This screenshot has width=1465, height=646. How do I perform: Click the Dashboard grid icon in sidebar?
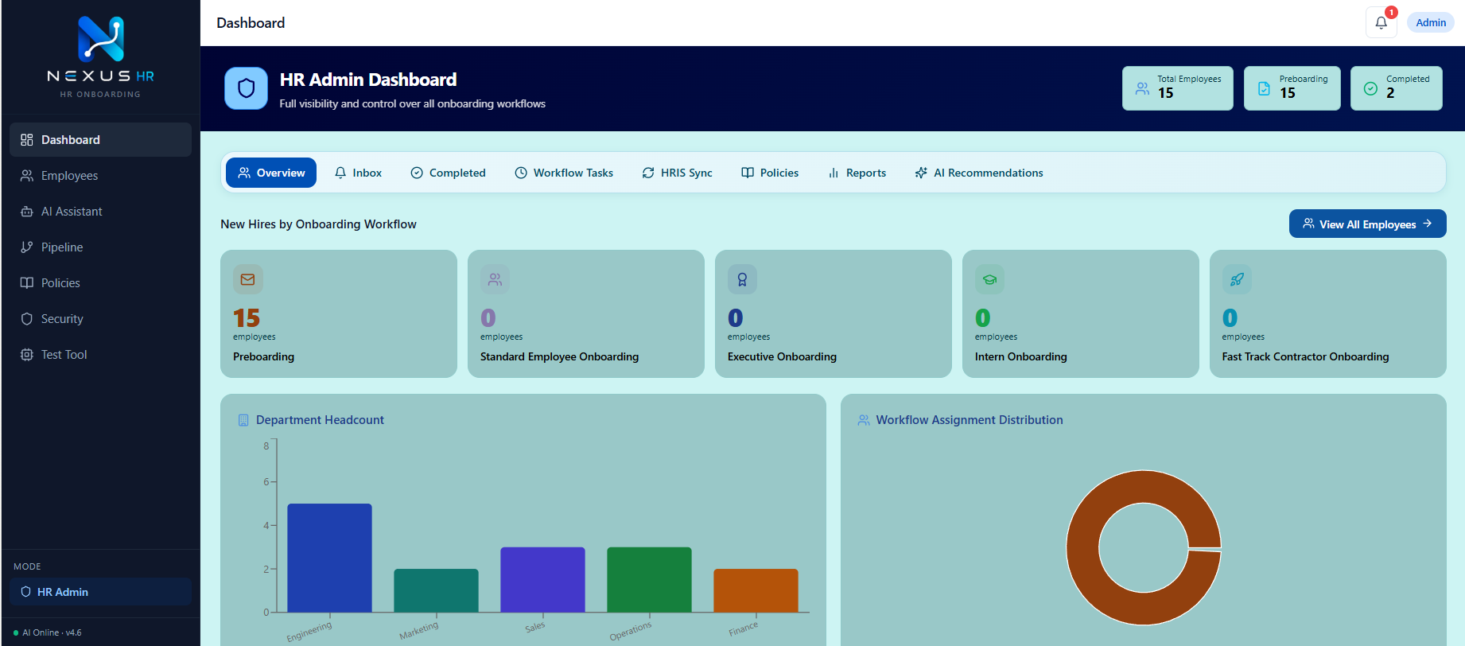26,140
